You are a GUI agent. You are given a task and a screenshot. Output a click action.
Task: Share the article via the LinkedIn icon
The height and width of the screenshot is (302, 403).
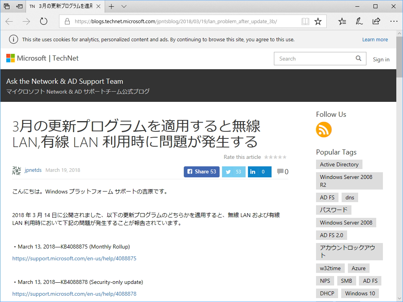tap(254, 171)
